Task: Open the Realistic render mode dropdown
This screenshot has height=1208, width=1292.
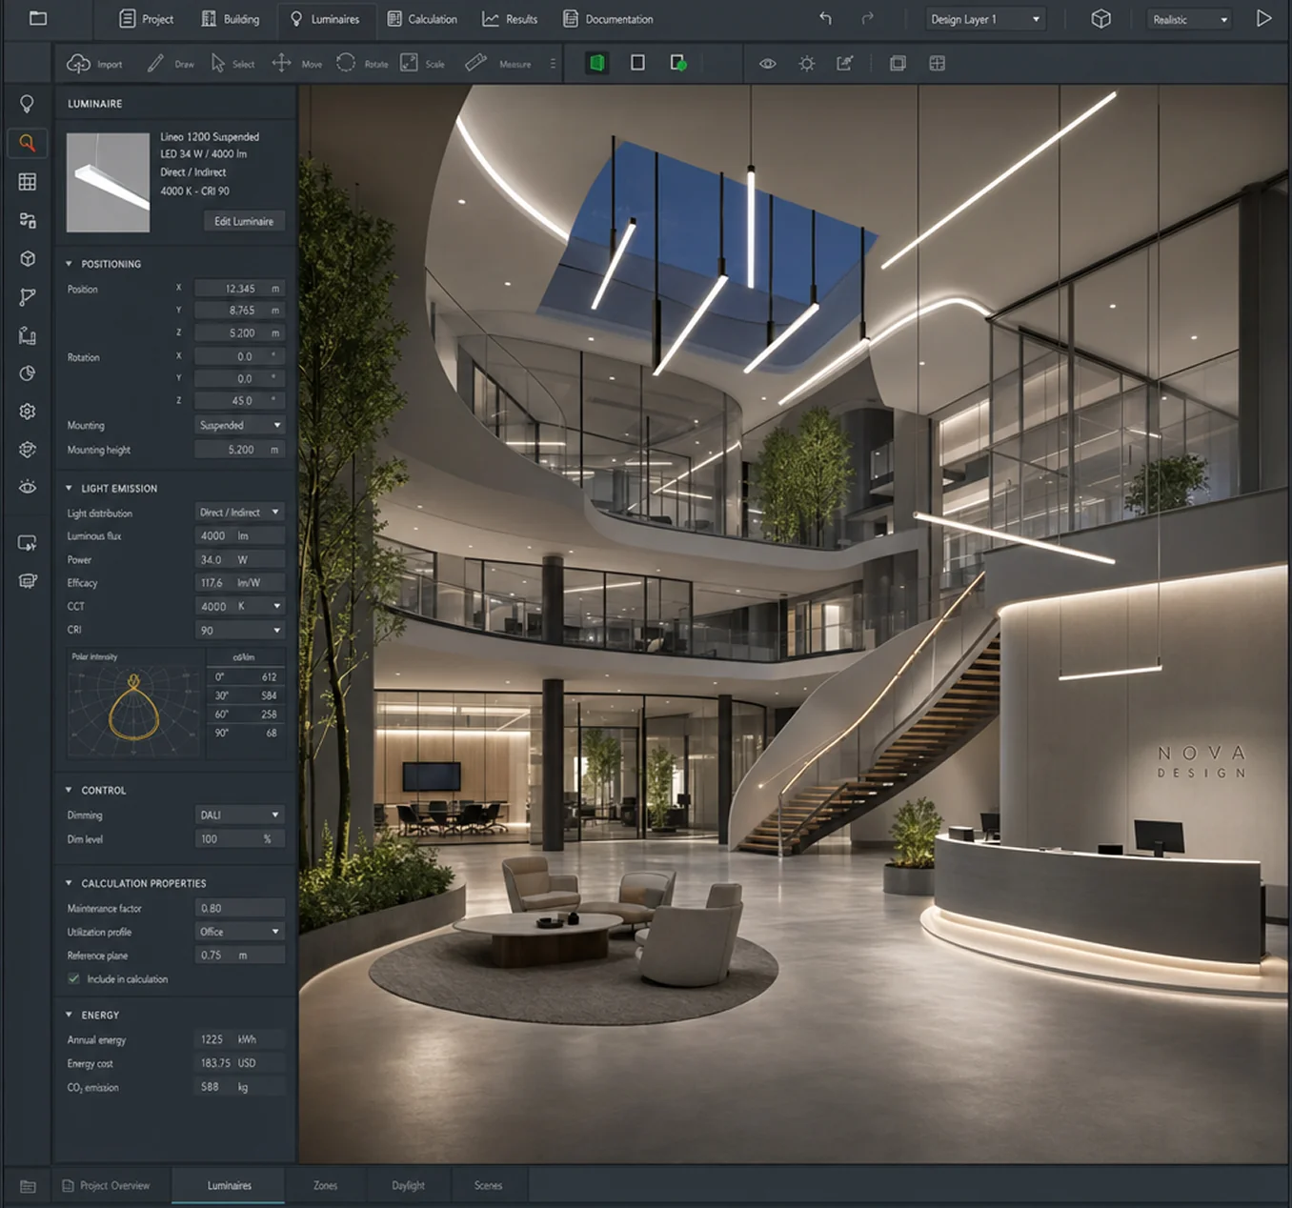Action: 1189,19
